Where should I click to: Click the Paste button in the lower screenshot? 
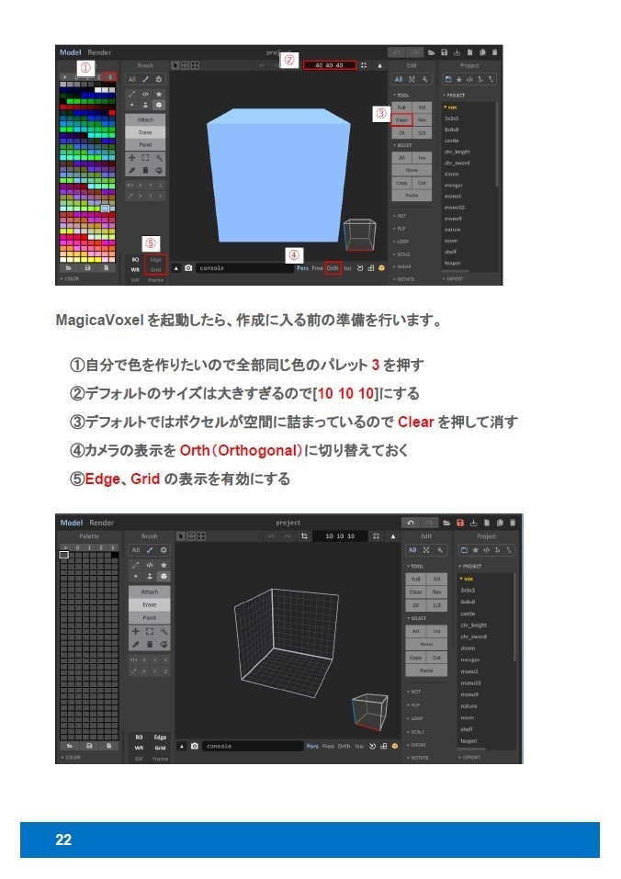click(426, 671)
